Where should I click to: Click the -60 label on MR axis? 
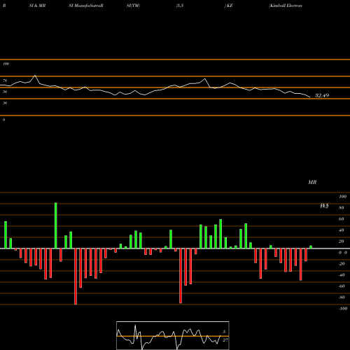click(x=342, y=286)
